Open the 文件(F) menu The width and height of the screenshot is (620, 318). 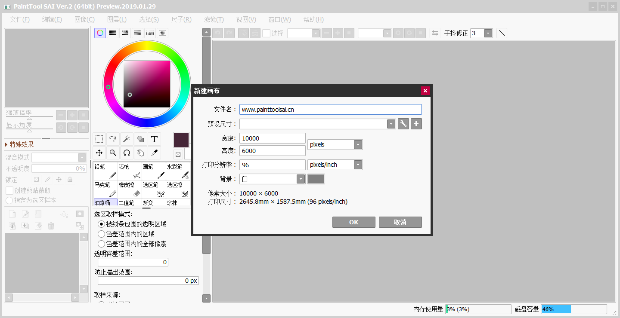pos(20,19)
